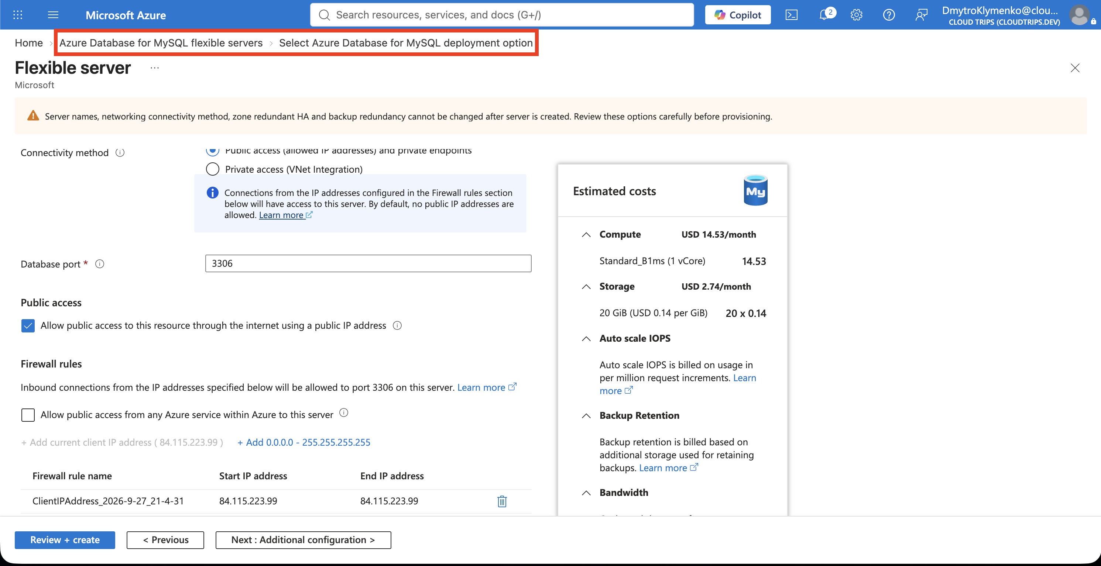Collapse the Bandwidth section
Image resolution: width=1101 pixels, height=566 pixels.
586,493
